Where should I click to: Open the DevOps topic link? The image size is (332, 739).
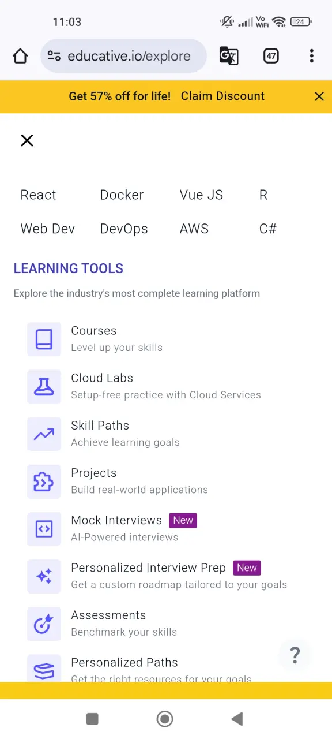pos(124,229)
